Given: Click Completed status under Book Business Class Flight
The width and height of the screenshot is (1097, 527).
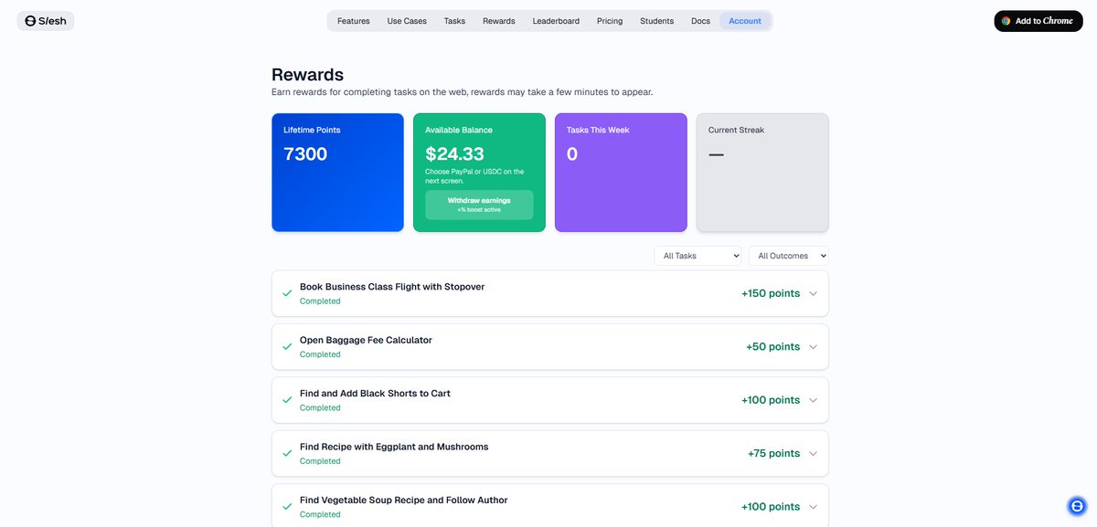Looking at the screenshot, I should tap(320, 301).
